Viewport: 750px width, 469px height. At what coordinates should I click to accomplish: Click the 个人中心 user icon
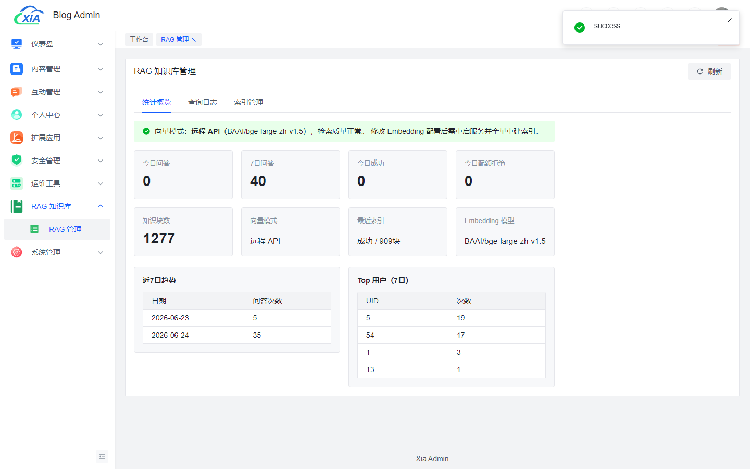(17, 115)
